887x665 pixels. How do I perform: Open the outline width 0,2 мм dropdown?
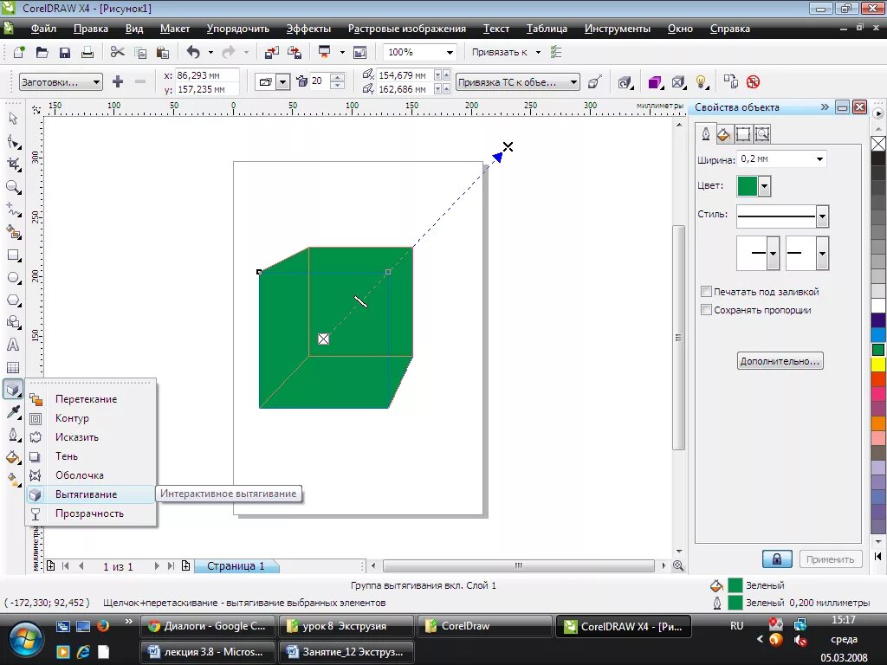coord(819,159)
